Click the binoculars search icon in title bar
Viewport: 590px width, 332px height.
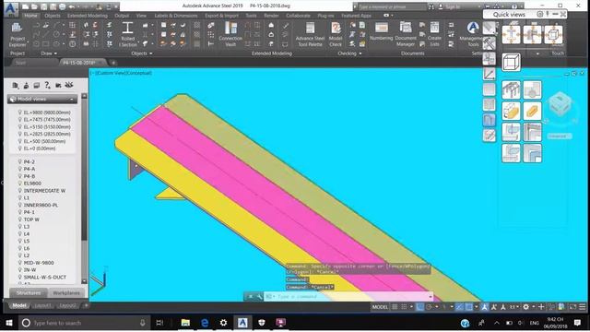[431, 6]
